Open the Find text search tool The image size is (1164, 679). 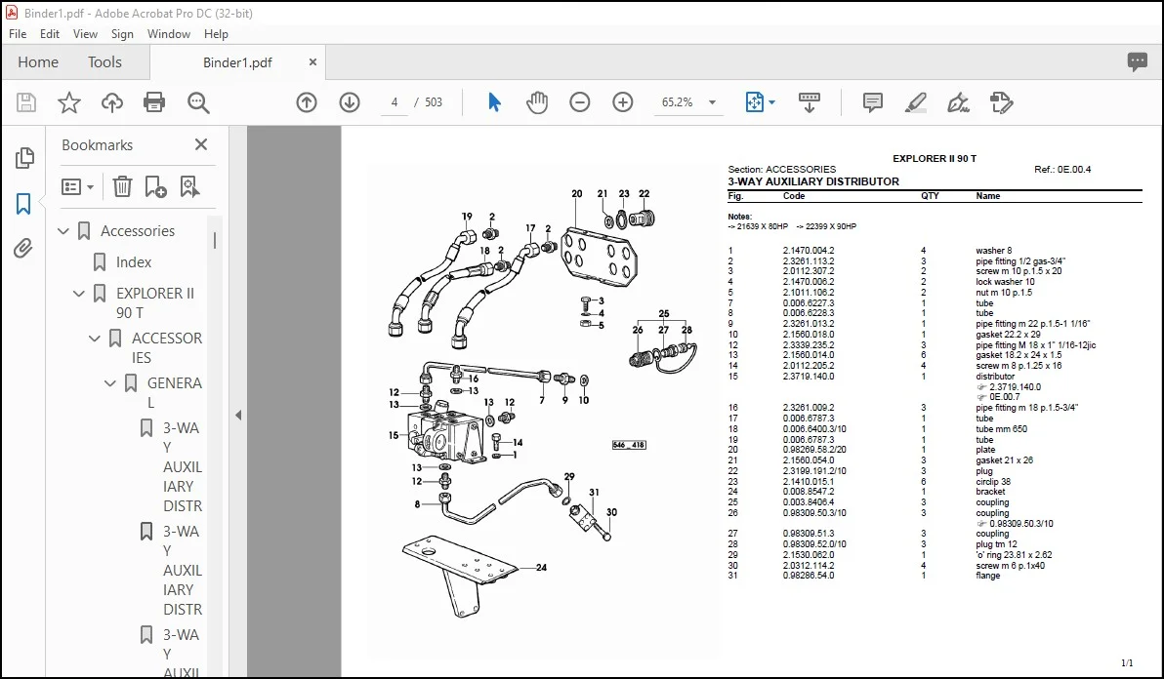198,102
